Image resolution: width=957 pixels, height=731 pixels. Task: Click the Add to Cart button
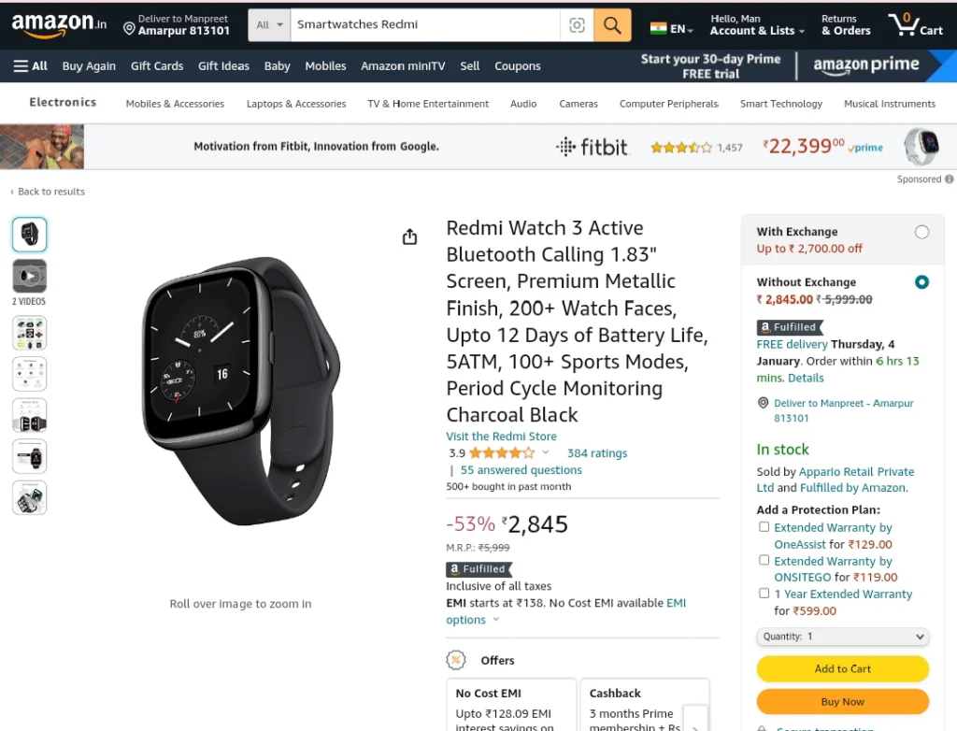point(842,668)
